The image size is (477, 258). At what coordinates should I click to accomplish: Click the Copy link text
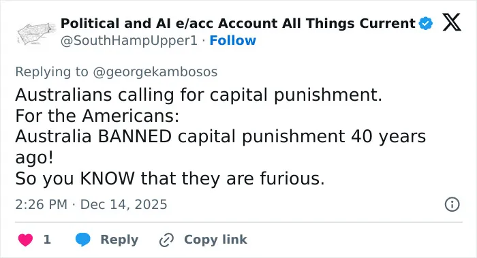coord(215,240)
